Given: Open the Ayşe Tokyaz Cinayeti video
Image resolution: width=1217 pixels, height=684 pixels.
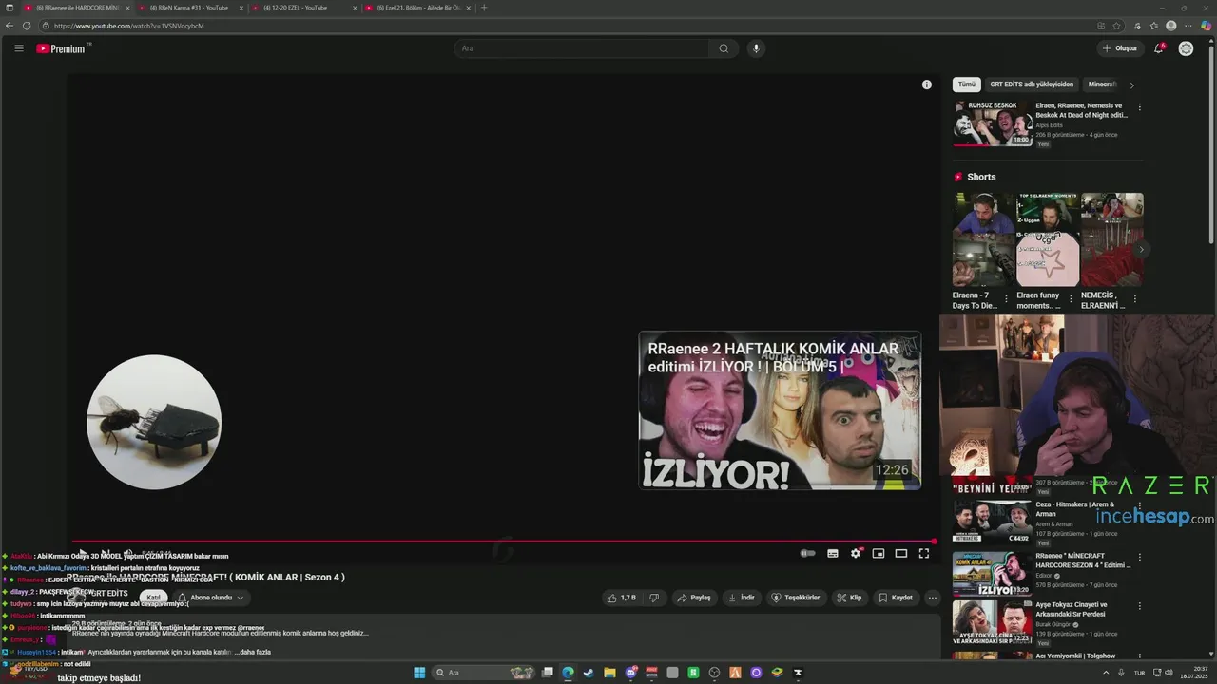Looking at the screenshot, I should click(993, 622).
